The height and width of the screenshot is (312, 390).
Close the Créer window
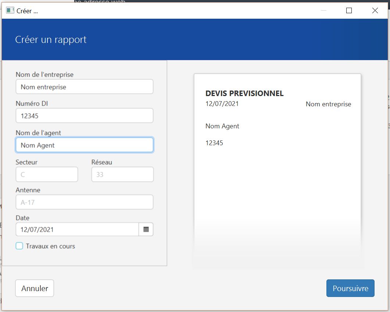coord(375,11)
